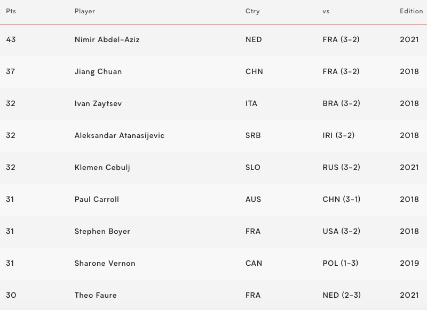Select the vs column header
The image size is (427, 310).
tap(326, 11)
